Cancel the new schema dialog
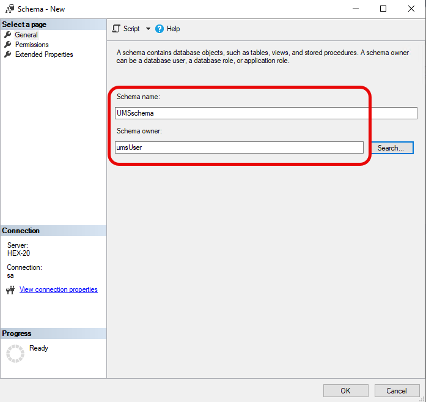The image size is (426, 402). (x=396, y=390)
